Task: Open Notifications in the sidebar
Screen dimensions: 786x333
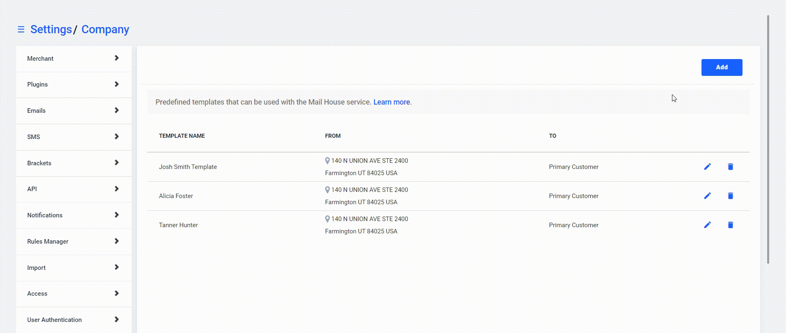Action: pyautogui.click(x=74, y=215)
